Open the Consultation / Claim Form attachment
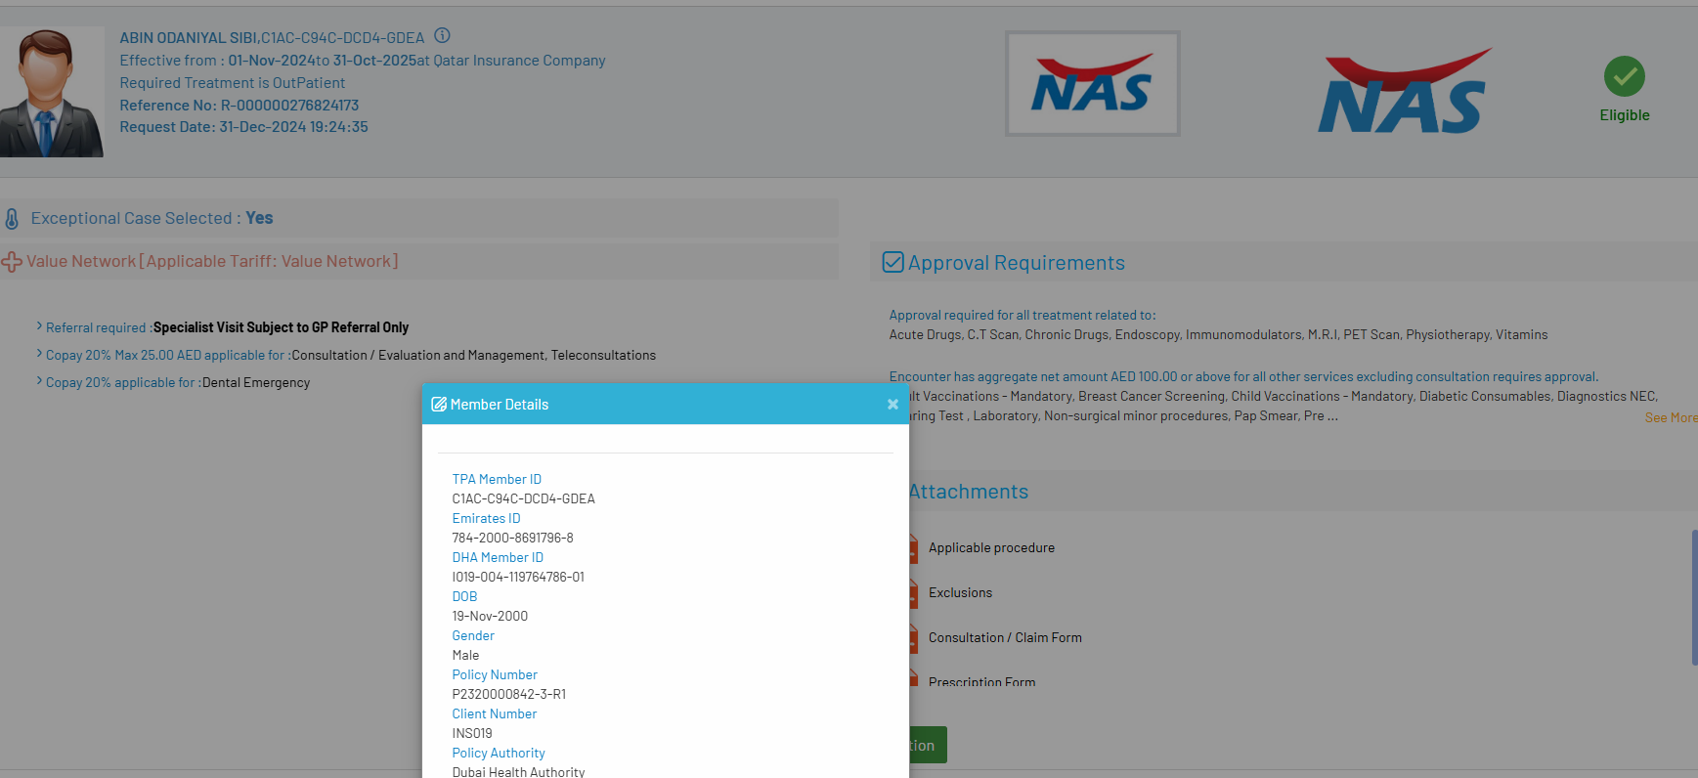 1004,638
